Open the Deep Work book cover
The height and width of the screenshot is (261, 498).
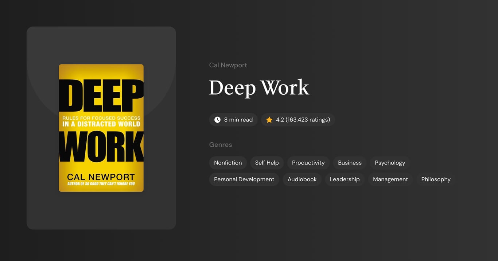(101, 128)
